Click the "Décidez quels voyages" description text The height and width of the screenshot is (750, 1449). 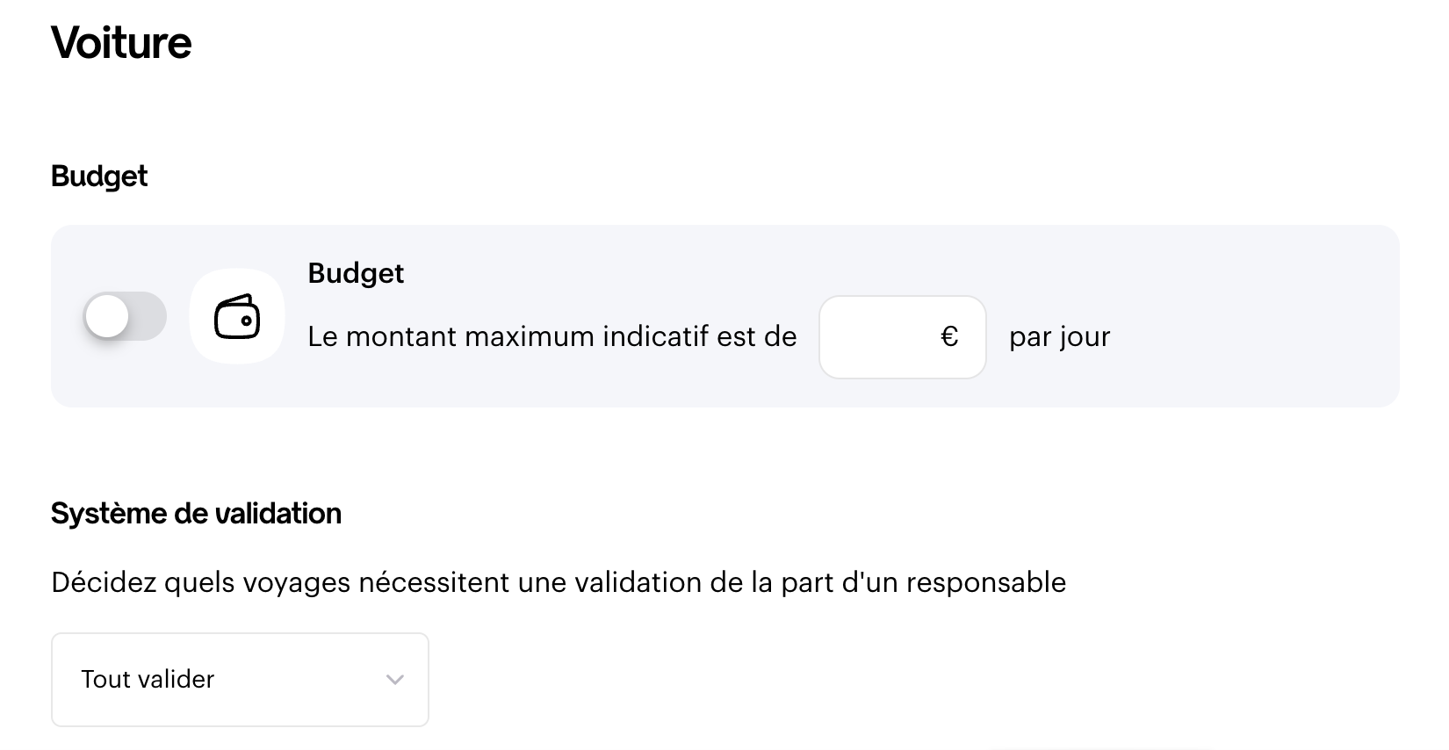tap(559, 582)
